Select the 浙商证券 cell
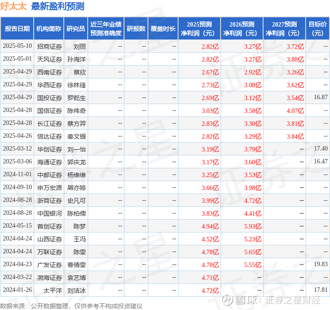The width and height of the screenshot is (330, 310). point(50,201)
